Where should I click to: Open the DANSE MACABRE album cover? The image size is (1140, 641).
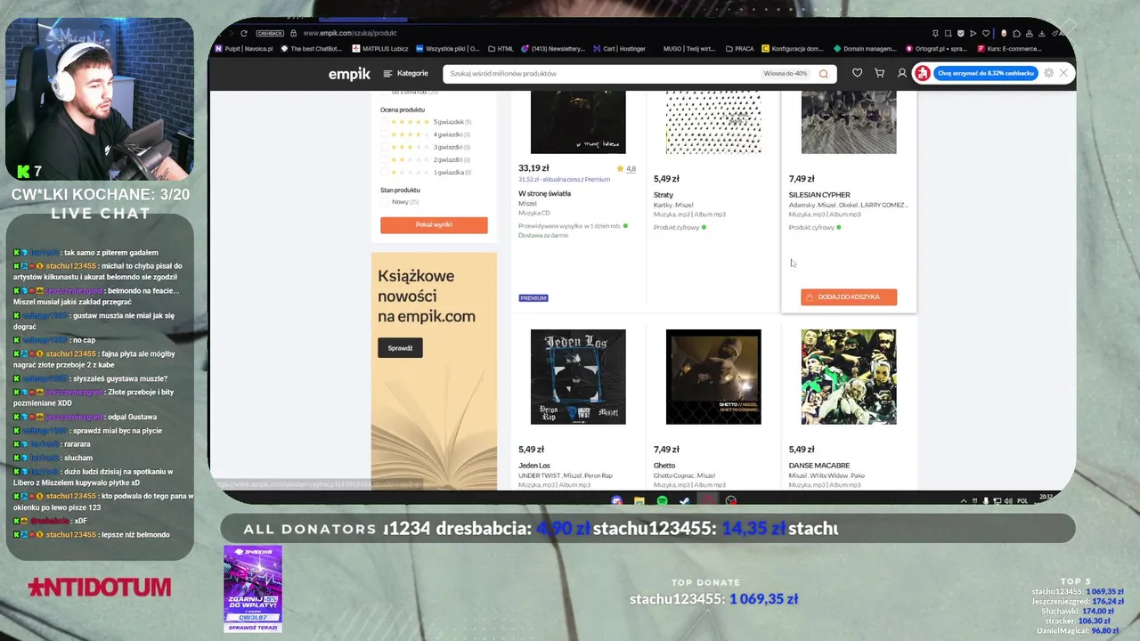(x=849, y=377)
